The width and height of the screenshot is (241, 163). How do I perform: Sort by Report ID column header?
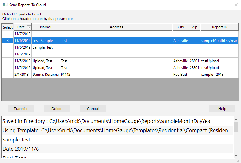click(x=219, y=27)
